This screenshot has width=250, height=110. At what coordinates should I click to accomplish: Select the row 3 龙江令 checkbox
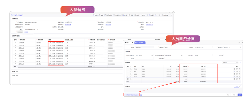coord(131,74)
